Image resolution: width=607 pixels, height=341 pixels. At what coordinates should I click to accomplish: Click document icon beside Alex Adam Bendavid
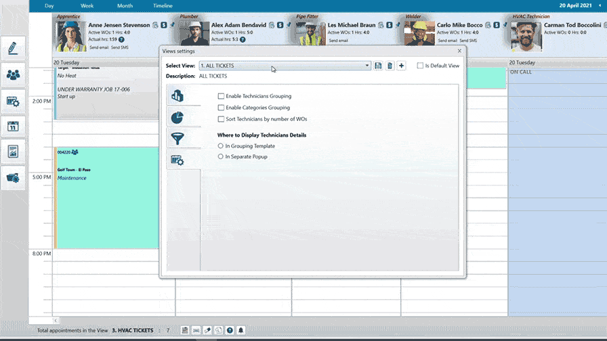tap(272, 25)
